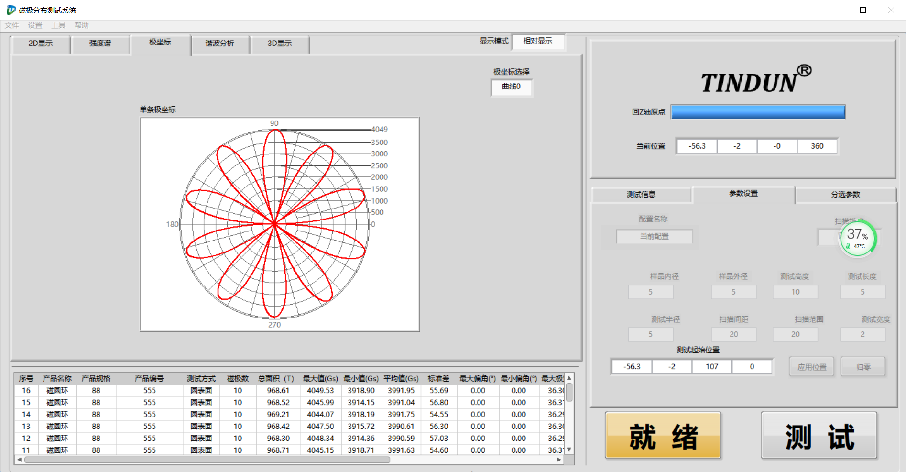The image size is (906, 472).
Task: Open the 设置 menu
Action: (35, 25)
